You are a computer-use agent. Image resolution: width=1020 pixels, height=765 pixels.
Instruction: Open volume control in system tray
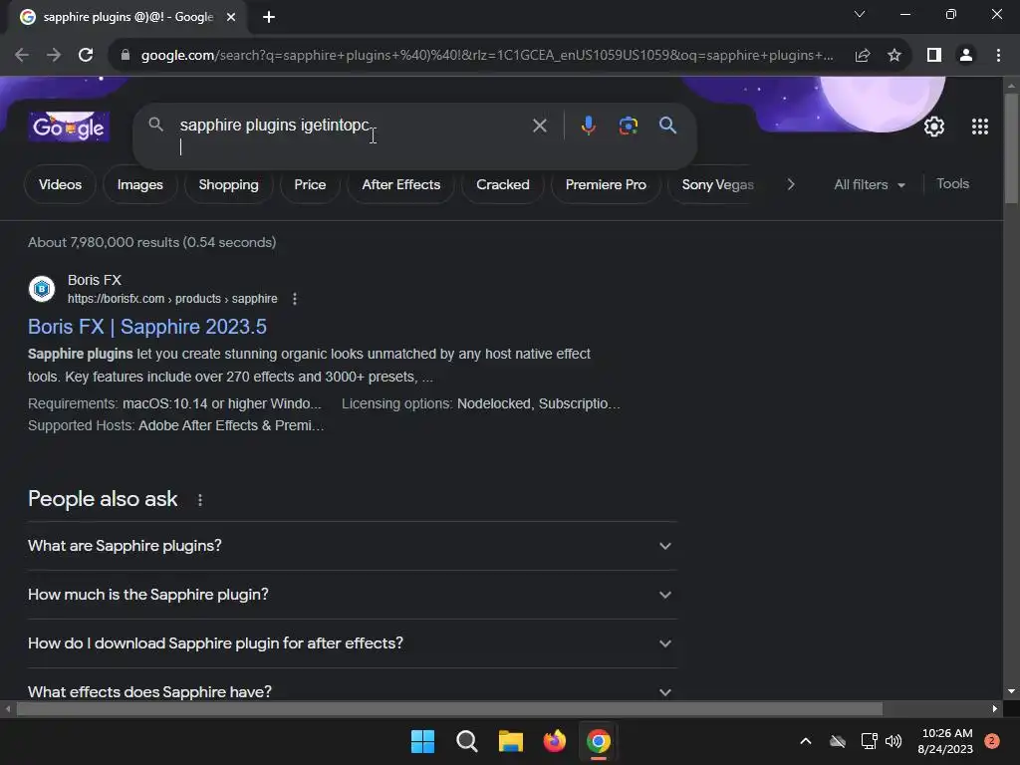coord(893,741)
